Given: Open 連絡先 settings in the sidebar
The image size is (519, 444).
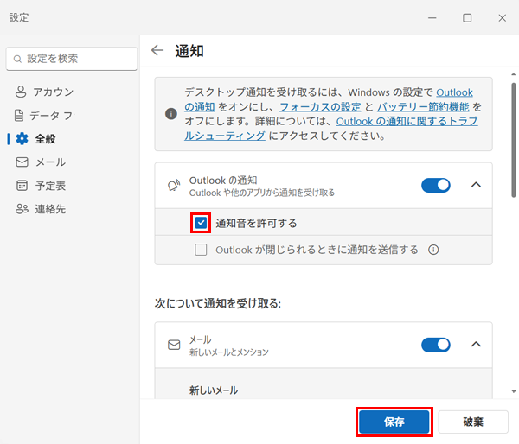Looking at the screenshot, I should tap(41, 209).
